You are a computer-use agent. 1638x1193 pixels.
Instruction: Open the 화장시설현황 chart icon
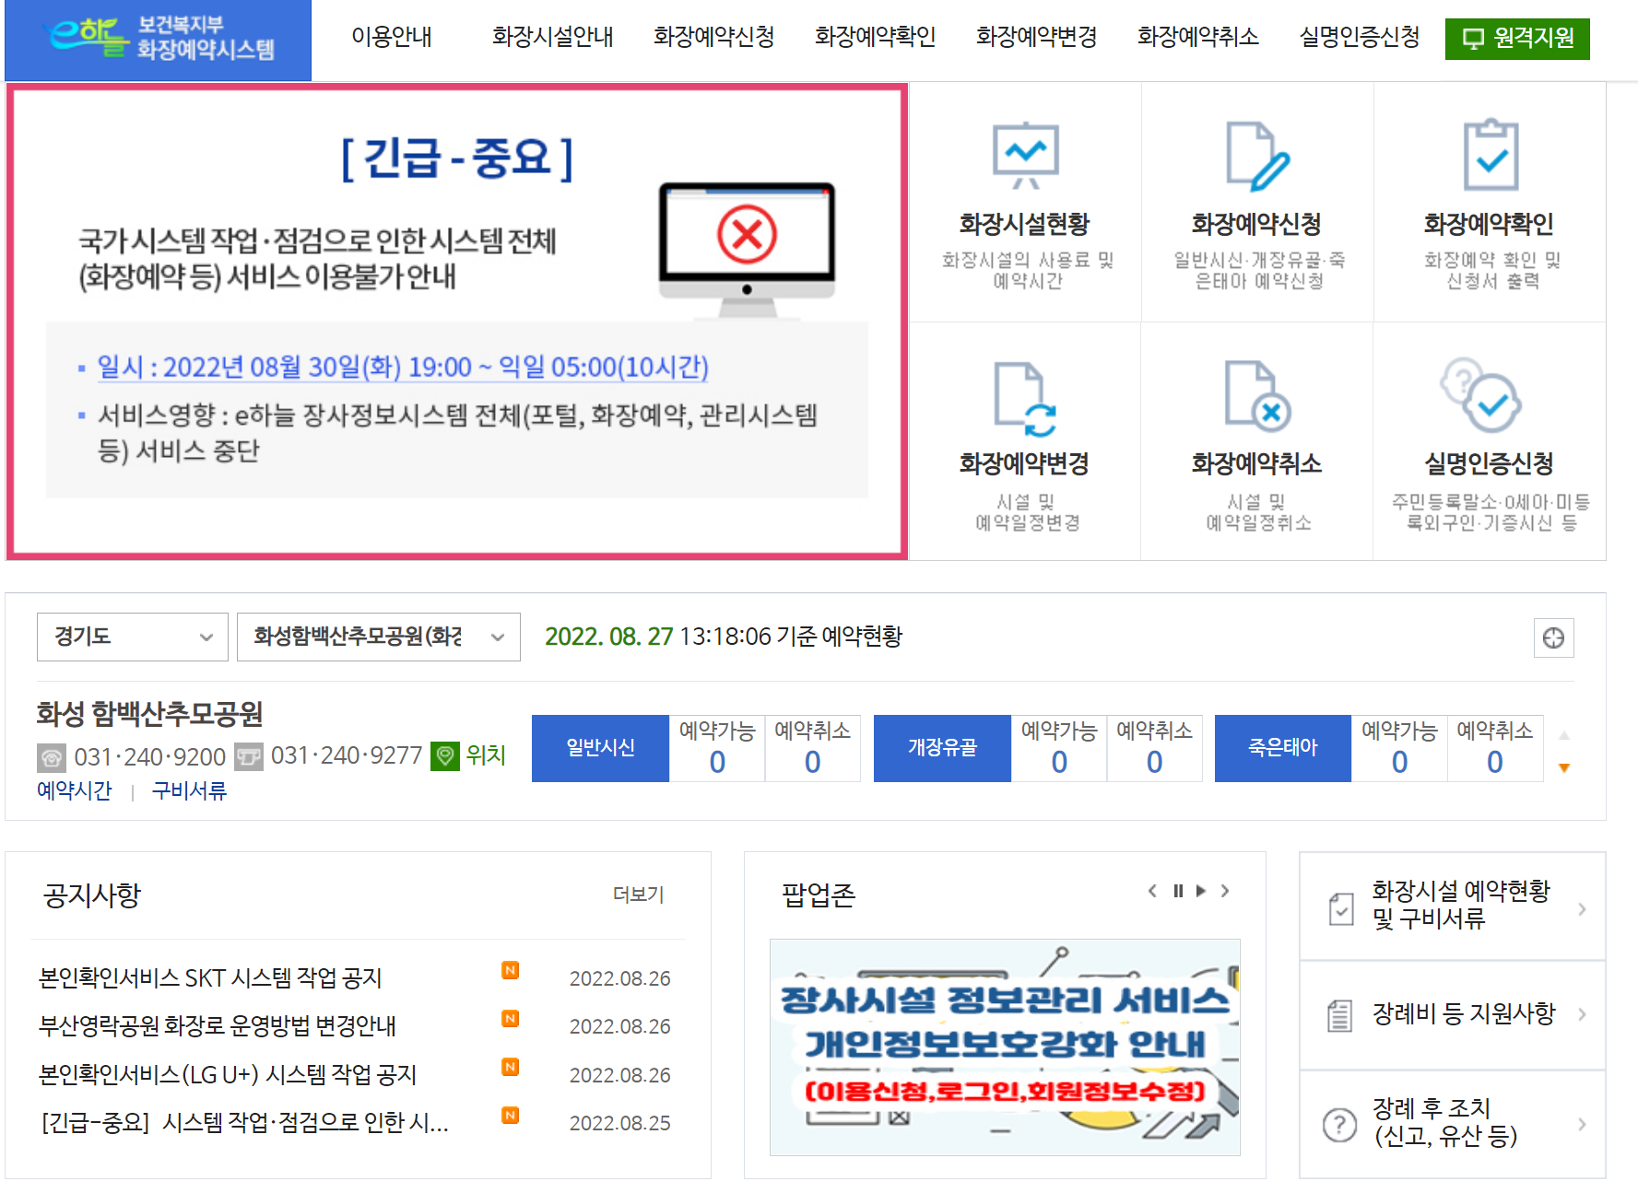[x=1025, y=155]
